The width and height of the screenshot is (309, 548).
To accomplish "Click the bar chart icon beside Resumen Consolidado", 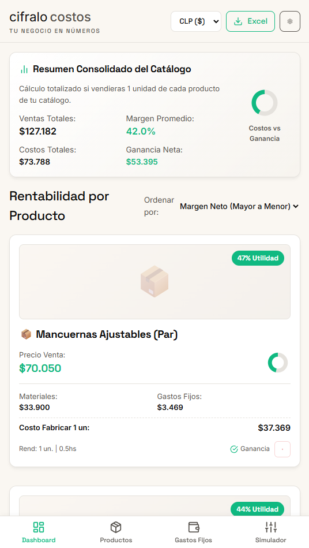I will [x=24, y=69].
